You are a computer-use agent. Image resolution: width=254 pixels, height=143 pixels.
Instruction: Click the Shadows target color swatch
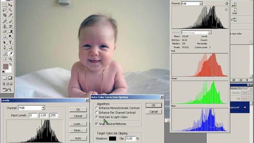(113, 139)
